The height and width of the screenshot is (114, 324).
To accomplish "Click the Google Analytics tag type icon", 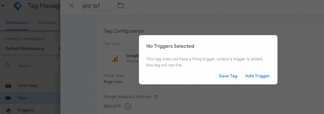I will tap(115, 59).
